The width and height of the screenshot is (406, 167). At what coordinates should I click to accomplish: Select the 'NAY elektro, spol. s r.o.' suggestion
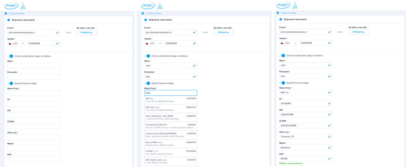[x=171, y=161]
